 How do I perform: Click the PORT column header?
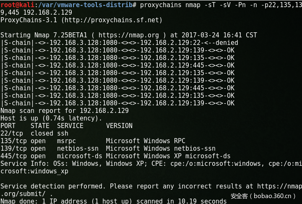coord(8,126)
